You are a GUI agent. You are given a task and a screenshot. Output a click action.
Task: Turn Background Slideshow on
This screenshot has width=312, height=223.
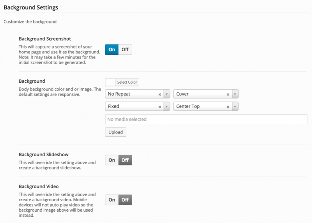pos(112,160)
